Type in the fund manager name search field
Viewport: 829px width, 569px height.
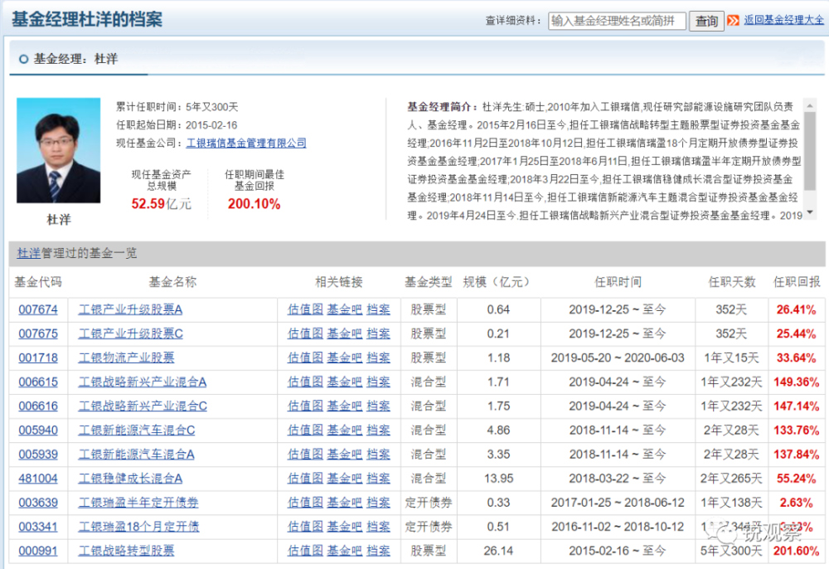pyautogui.click(x=617, y=21)
